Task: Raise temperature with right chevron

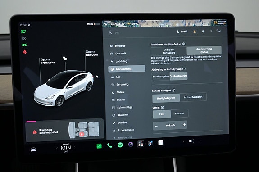Action: [75, 147]
